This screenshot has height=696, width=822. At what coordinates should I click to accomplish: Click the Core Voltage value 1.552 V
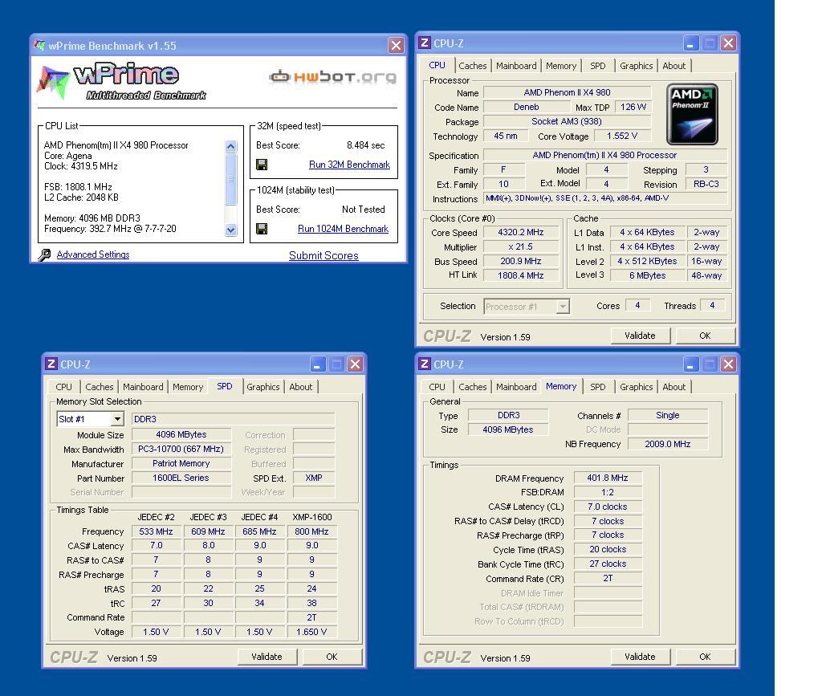(x=622, y=136)
